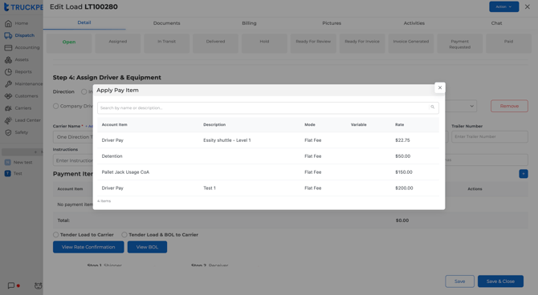This screenshot has width=538, height=295.
Task: Set load status to Paid
Action: pyautogui.click(x=508, y=43)
